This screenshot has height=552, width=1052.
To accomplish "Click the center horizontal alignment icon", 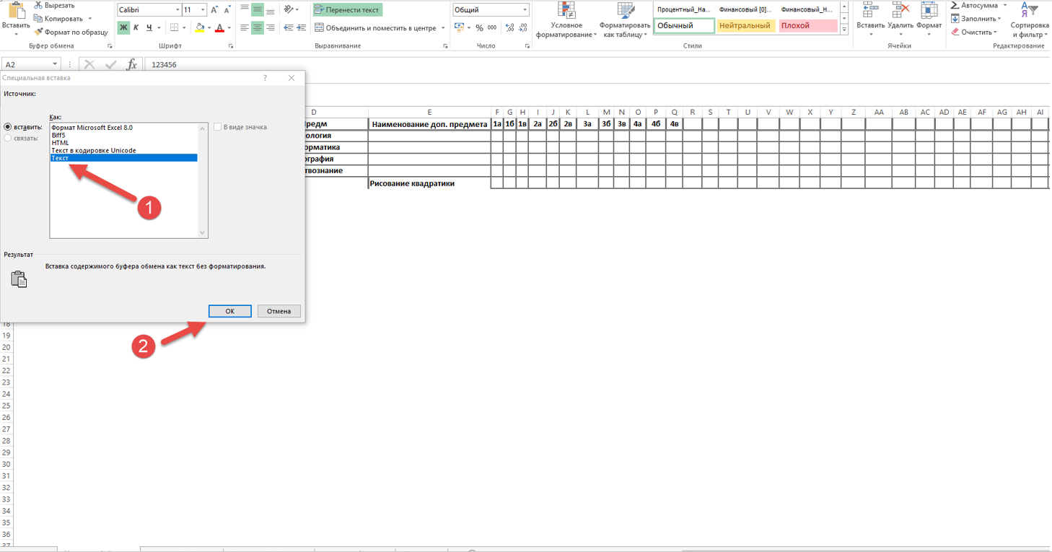I will coord(258,27).
